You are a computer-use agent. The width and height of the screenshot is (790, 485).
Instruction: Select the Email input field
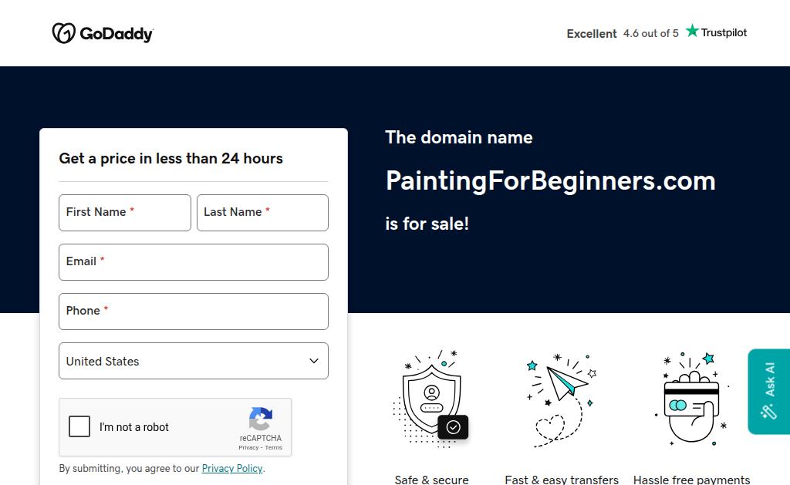pyautogui.click(x=193, y=262)
